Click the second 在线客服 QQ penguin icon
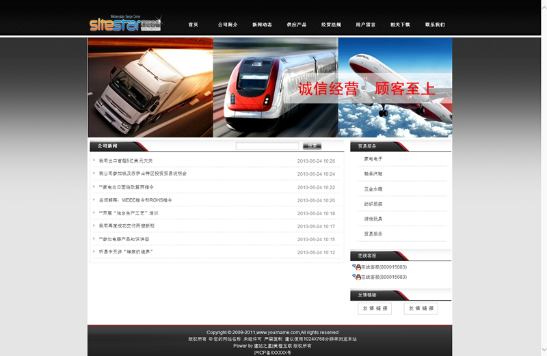The image size is (547, 356). coord(356,277)
